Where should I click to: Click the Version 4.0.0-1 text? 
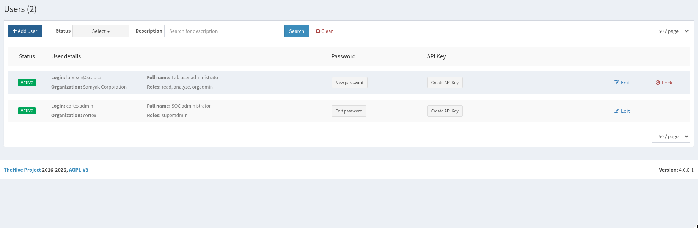[x=676, y=170]
